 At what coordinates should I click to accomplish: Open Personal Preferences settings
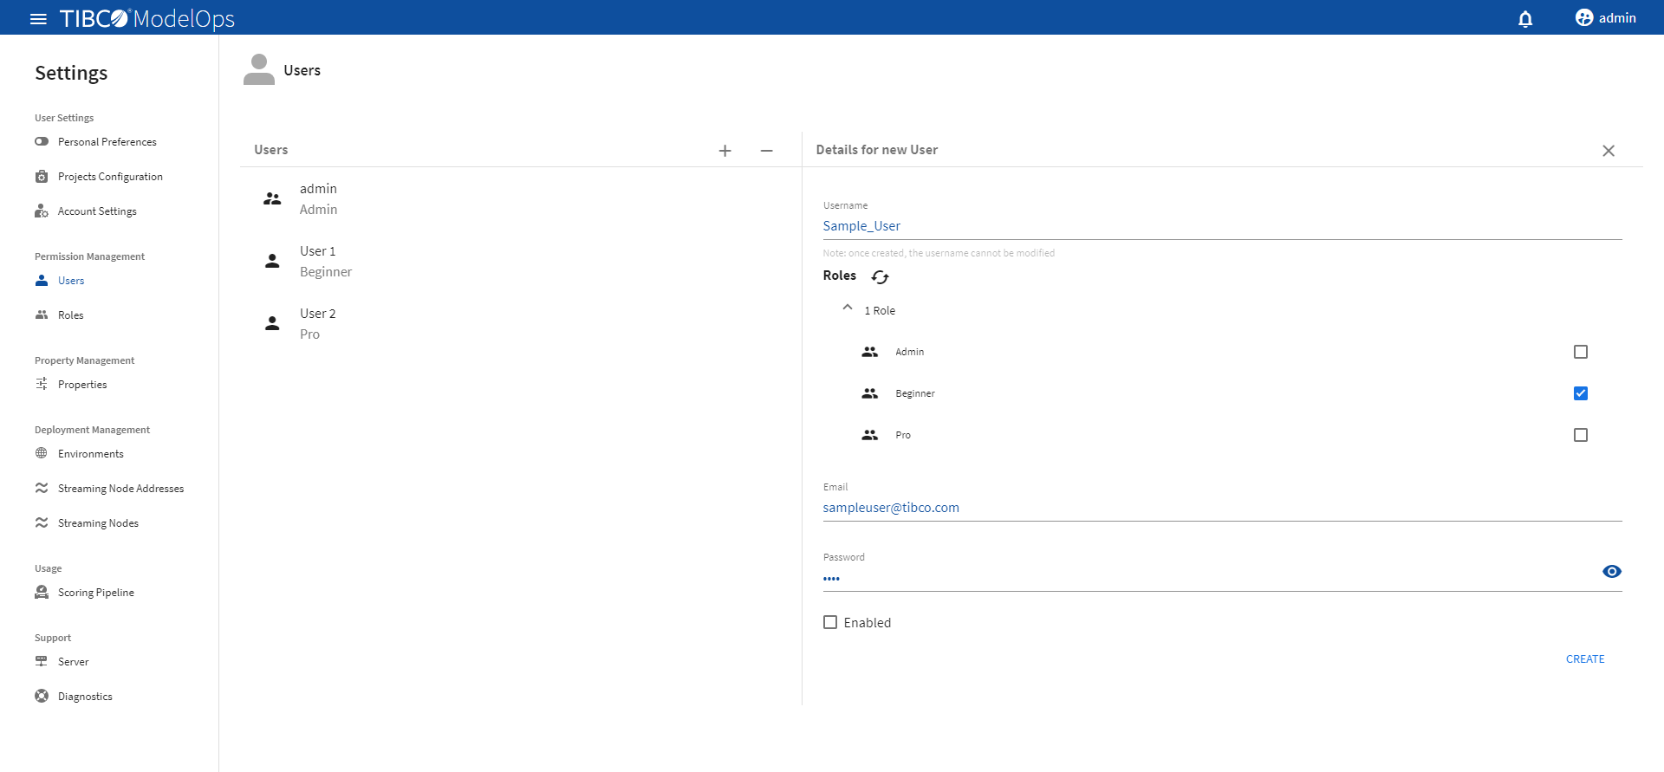point(107,142)
